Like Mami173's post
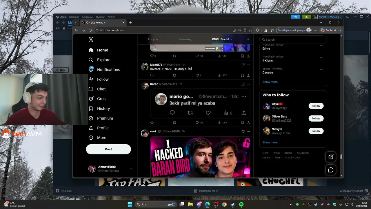The image size is (371, 209). [x=198, y=75]
